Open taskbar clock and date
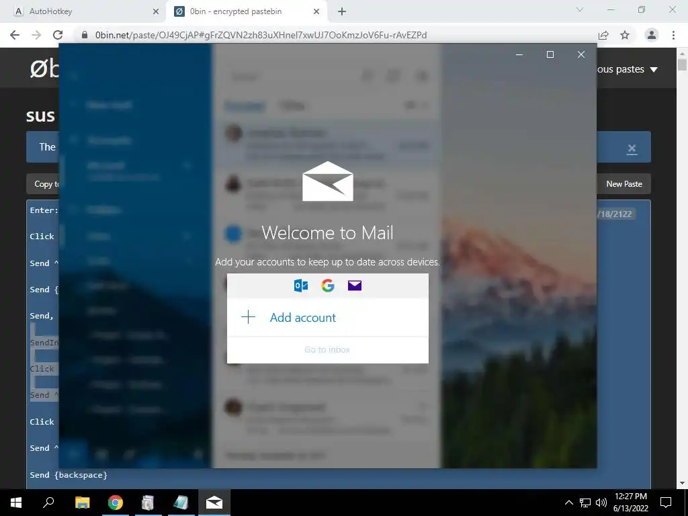The width and height of the screenshot is (688, 516). (x=631, y=503)
